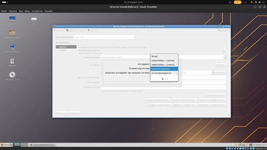Click Создать объединение button
Viewport: 267px width, 150px height.
(158, 100)
